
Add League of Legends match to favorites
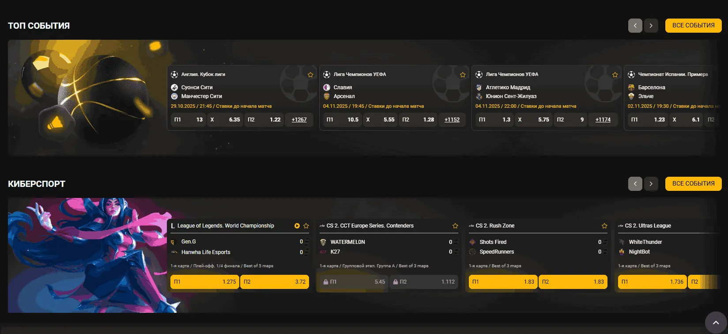pyautogui.click(x=306, y=226)
